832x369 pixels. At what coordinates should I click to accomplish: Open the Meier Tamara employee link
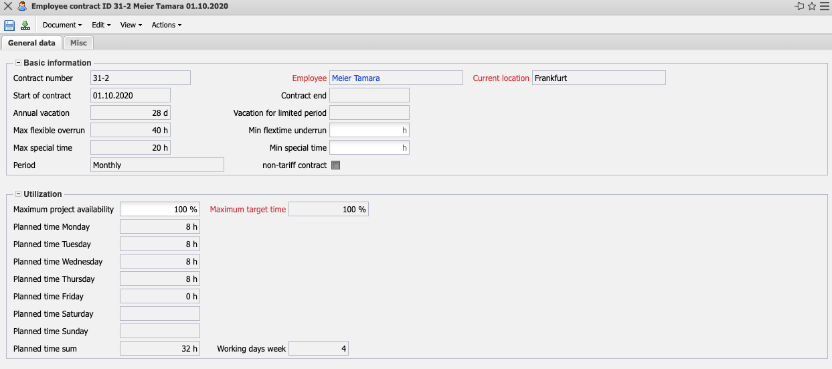[355, 78]
